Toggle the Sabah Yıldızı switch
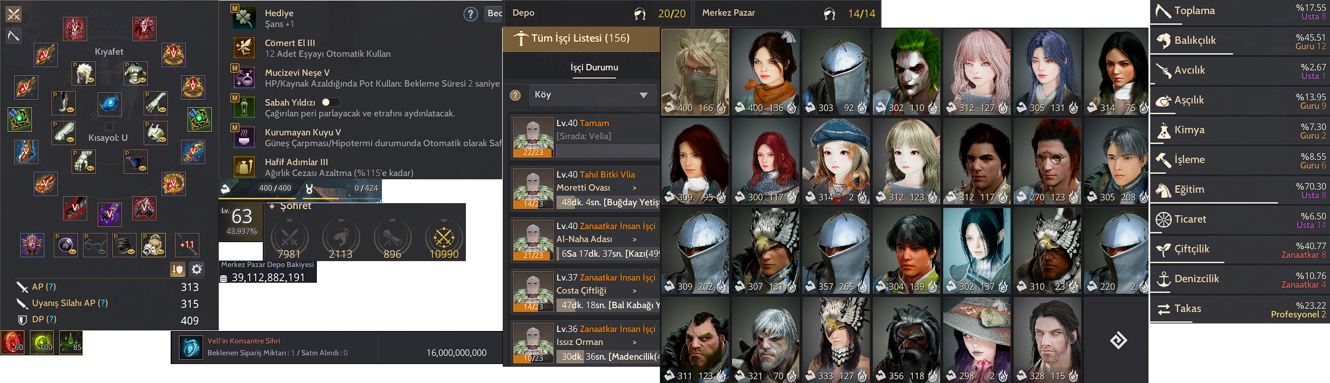 pyautogui.click(x=330, y=102)
